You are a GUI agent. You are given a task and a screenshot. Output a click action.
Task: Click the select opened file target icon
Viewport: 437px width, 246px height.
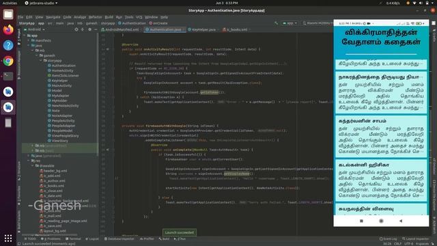76,29
